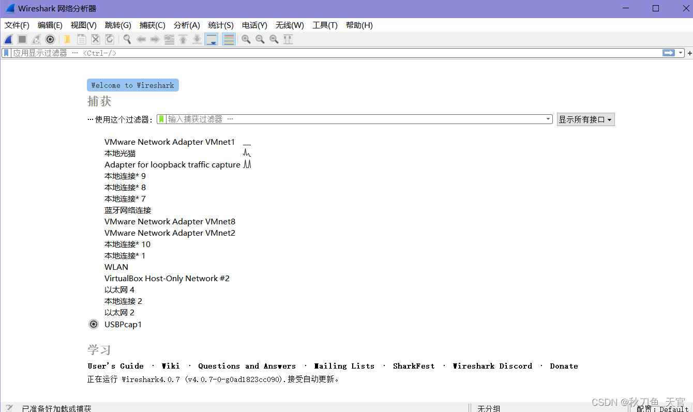
Task: Select VirtualBox Host-Only Network #2
Action: 167,279
